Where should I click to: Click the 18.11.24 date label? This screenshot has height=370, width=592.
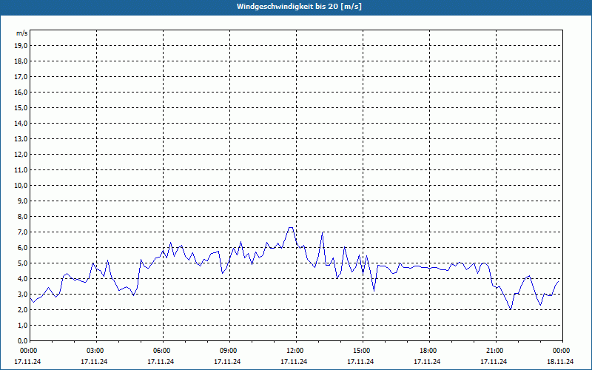[x=560, y=361]
